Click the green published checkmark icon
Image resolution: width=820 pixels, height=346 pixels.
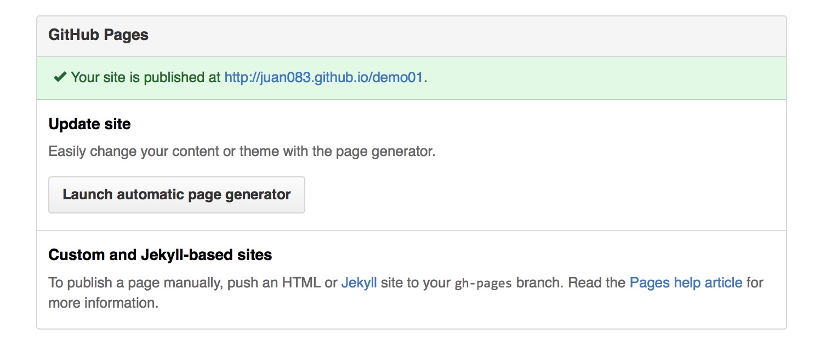point(60,77)
